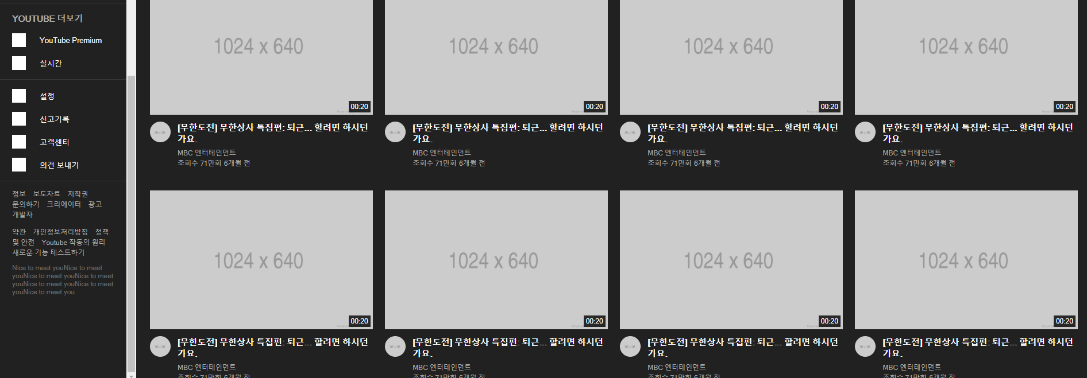Click the white icon beside 신고기록

pos(19,119)
